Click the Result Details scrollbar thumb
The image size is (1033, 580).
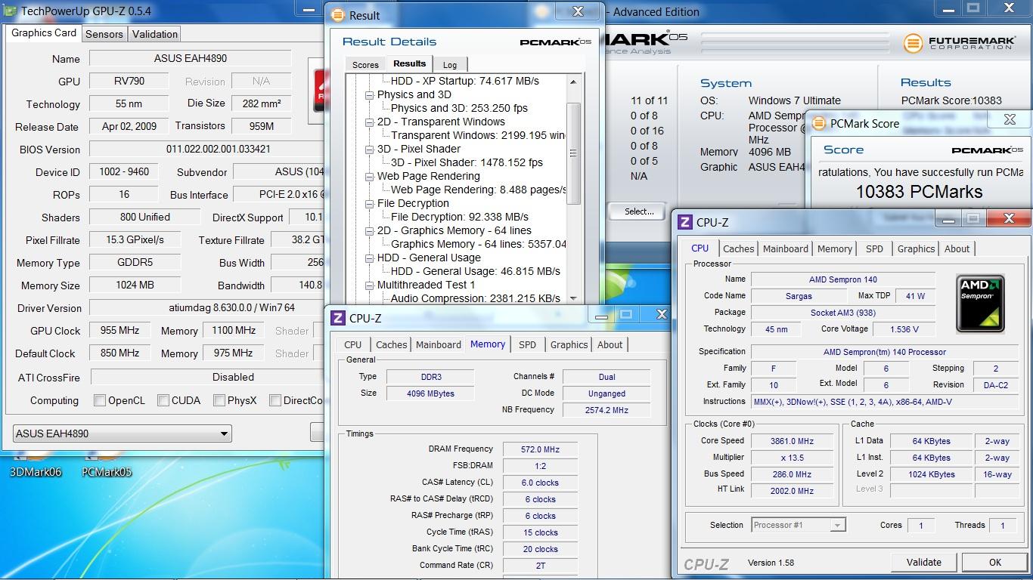tap(573, 153)
